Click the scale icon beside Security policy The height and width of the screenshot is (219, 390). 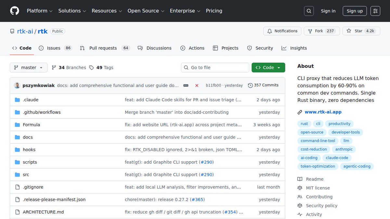pyautogui.click(x=300, y=205)
